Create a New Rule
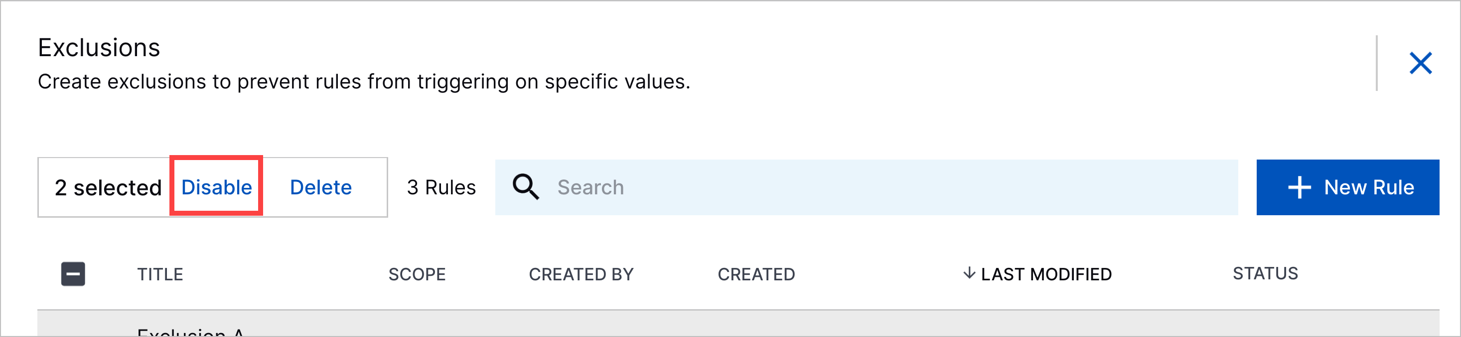Image resolution: width=1461 pixels, height=337 pixels. coord(1347,187)
